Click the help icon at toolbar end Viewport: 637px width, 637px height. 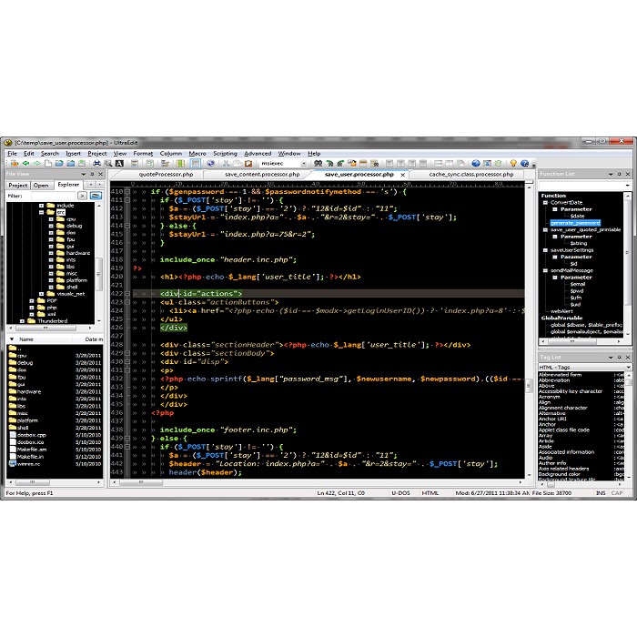(x=525, y=164)
